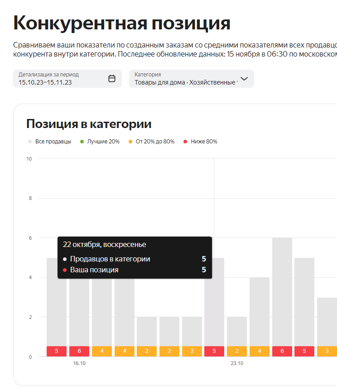The height and width of the screenshot is (389, 337).
Task: Click orange badge 2 above the 23.10 label
Action: [237, 351]
